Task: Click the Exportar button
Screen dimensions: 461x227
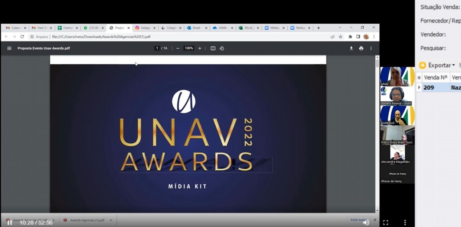Action: 436,65
